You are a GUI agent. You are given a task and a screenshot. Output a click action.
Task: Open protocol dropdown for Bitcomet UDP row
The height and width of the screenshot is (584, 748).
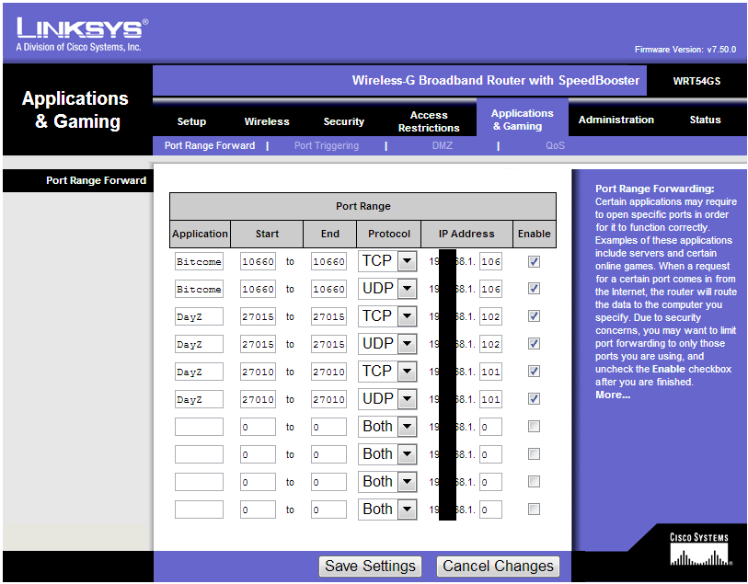click(387, 289)
